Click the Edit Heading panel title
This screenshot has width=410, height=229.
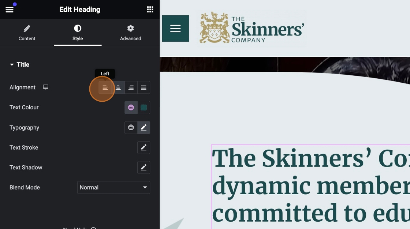(80, 10)
